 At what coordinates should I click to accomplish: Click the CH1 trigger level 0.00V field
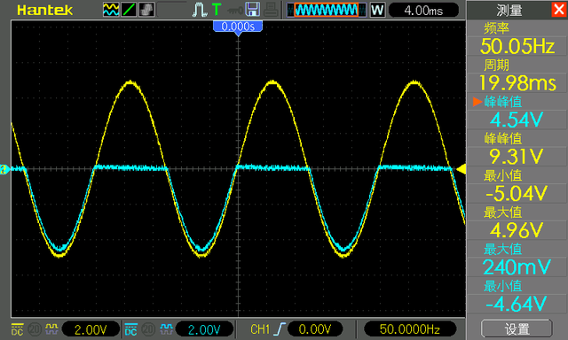click(315, 329)
